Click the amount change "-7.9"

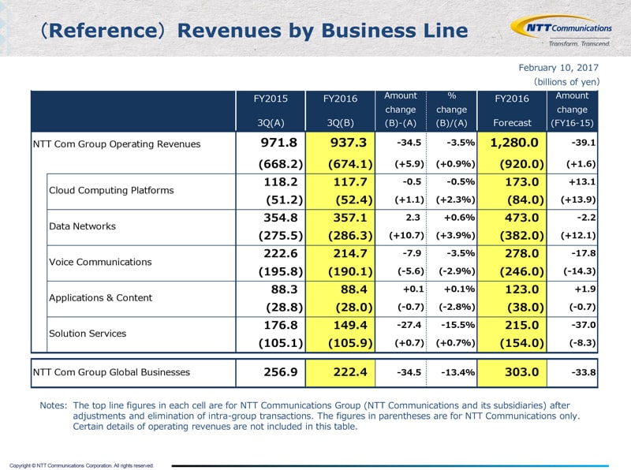412,253
